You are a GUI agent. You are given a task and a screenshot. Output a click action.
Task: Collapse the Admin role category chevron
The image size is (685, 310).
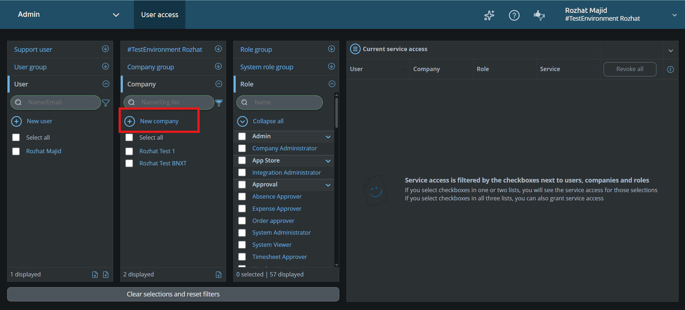click(x=328, y=137)
